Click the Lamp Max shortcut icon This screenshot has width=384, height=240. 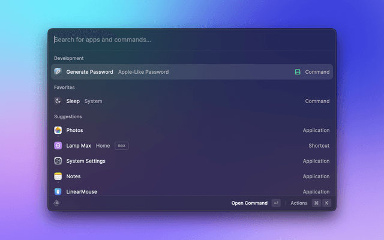pyautogui.click(x=58, y=146)
